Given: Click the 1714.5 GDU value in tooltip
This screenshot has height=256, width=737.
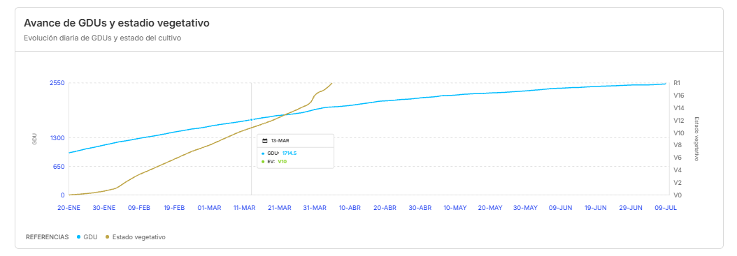Looking at the screenshot, I should (x=290, y=153).
